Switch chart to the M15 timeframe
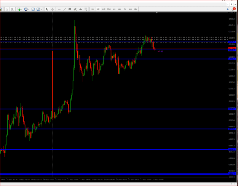238x186 pixels. 103,9
